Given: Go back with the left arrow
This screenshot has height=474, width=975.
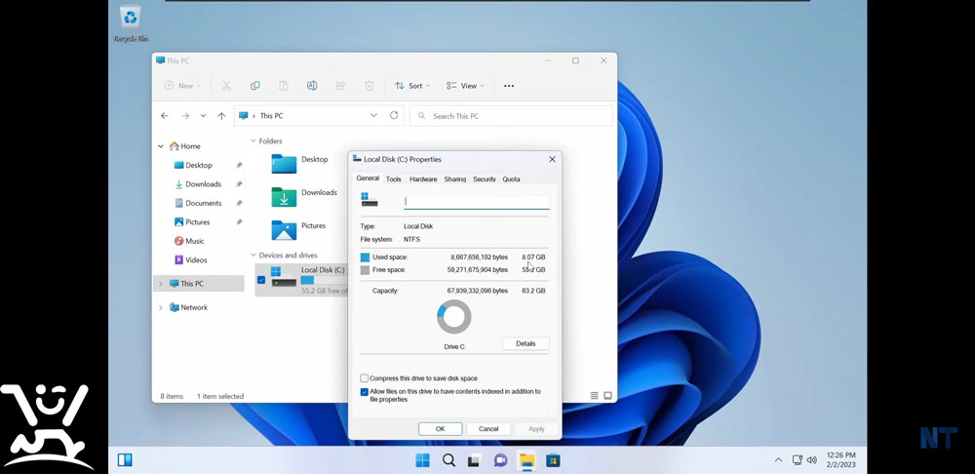Looking at the screenshot, I should coord(164,116).
